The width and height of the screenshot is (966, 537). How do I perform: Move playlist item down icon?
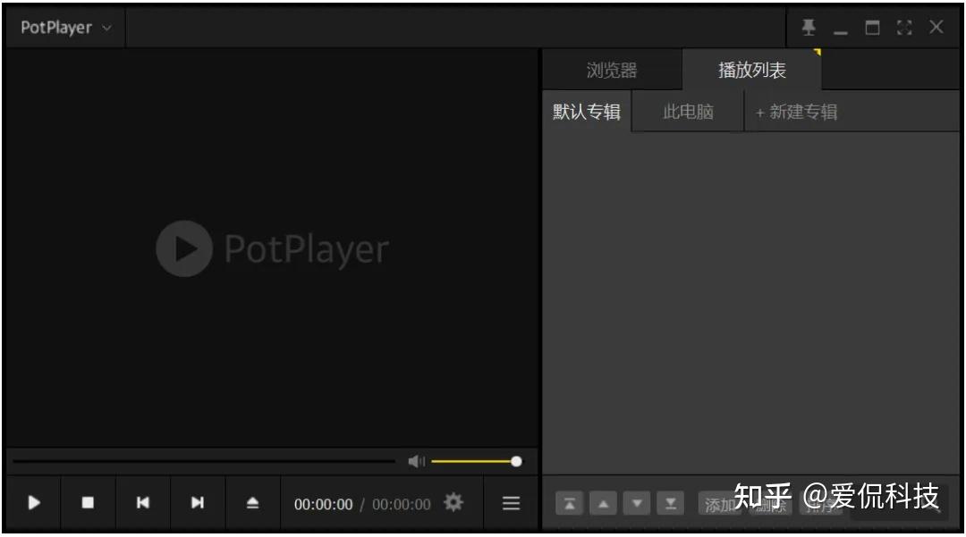coord(636,503)
